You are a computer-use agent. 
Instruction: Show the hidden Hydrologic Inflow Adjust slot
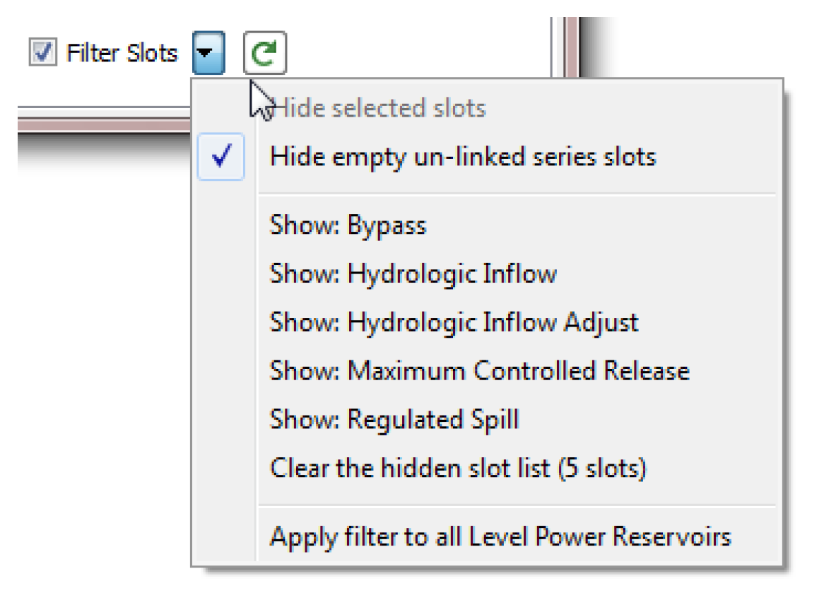click(454, 322)
